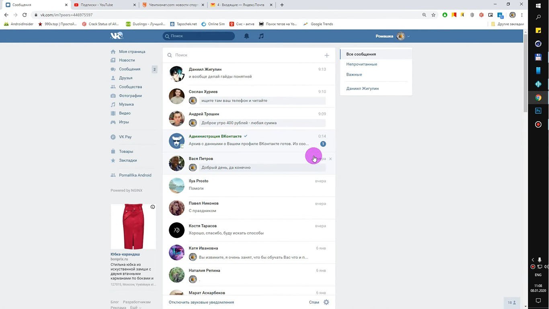Start a new chat with plus icon

coord(327,56)
